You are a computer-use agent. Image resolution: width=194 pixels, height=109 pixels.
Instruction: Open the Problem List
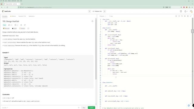[x=97, y=11]
